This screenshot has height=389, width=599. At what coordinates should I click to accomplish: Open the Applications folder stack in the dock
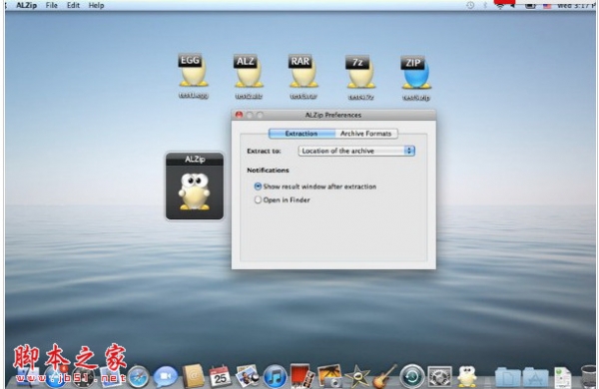coord(535,377)
